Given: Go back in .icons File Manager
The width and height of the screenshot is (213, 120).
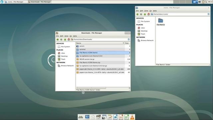Looking at the screenshot, I should pos(137,14).
